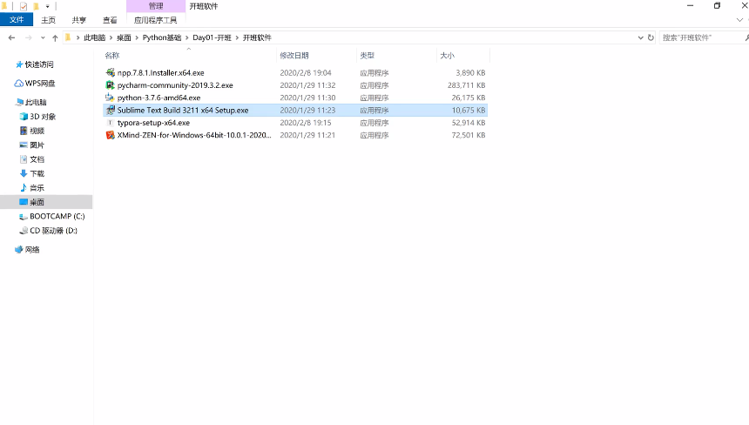Sort by the 修改日期 date modified column
The image size is (749, 425).
click(x=316, y=56)
